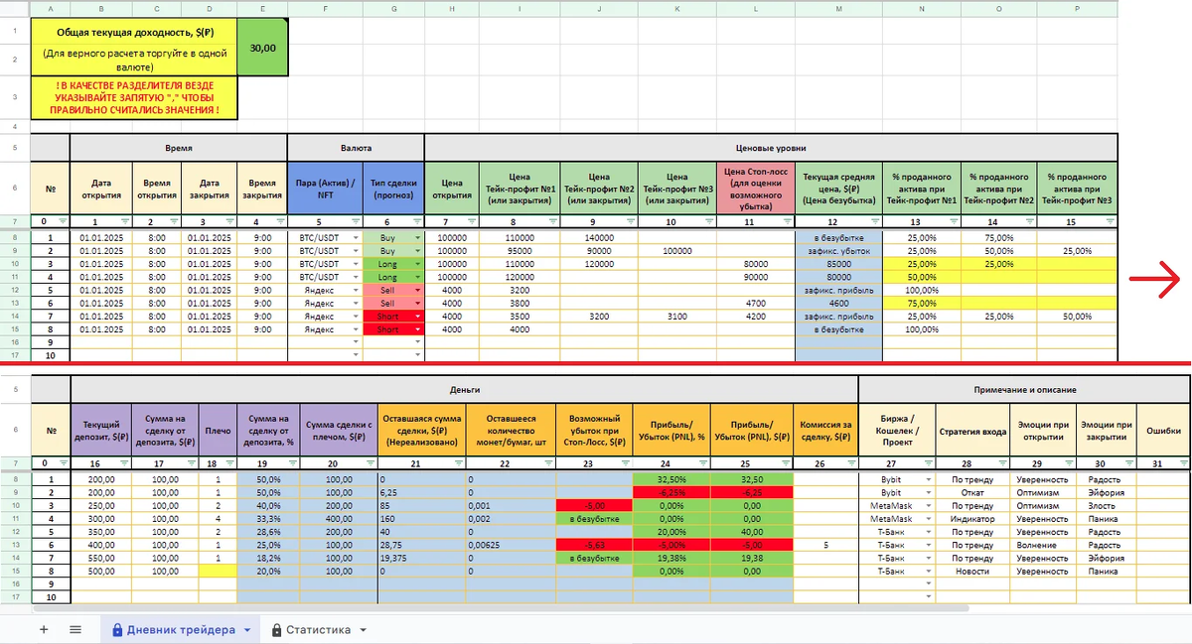Switch to Статистика sheet tab
The height and width of the screenshot is (644, 1192).
[x=318, y=630]
